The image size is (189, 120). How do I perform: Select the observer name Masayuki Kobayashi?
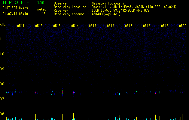coord(108,3)
